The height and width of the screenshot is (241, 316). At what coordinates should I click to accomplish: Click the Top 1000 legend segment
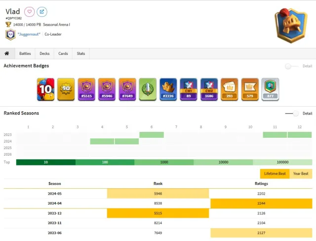point(164,162)
